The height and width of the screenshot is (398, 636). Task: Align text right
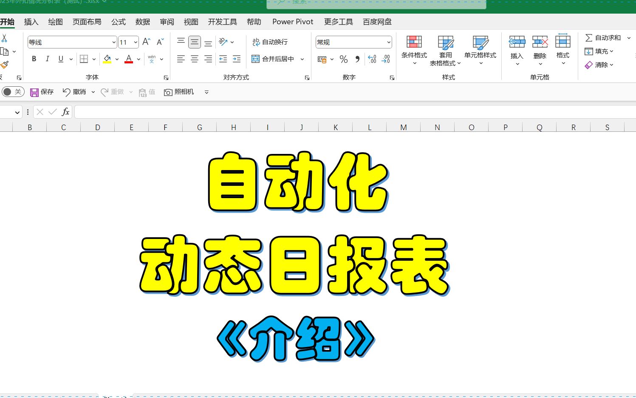tap(208, 59)
